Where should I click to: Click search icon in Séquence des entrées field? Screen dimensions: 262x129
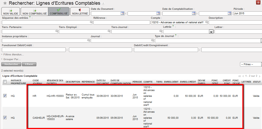pyautogui.click(x=91, y=23)
